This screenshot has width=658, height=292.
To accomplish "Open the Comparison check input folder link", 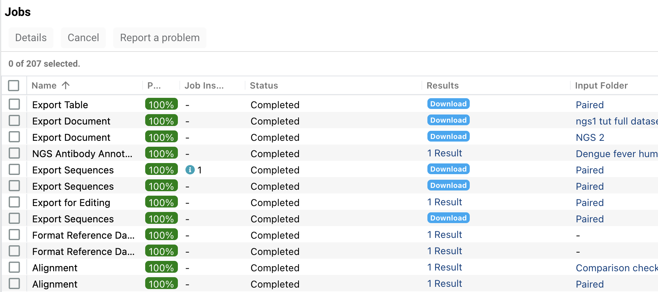I will click(616, 268).
